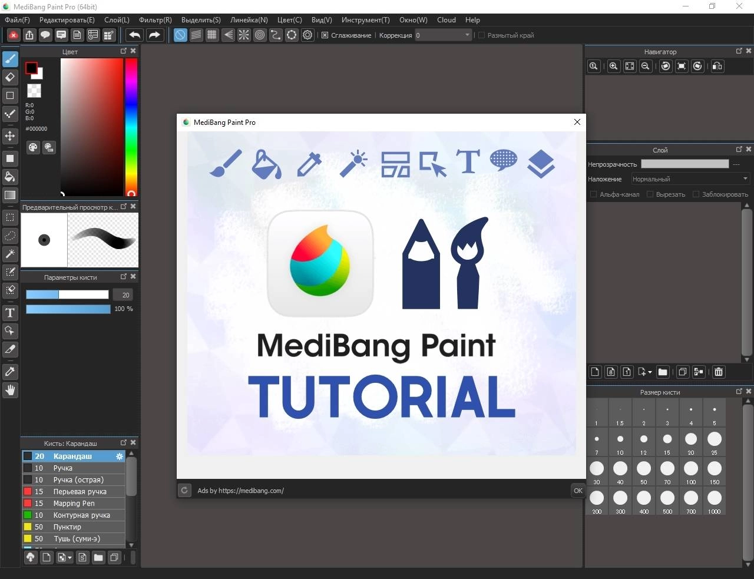Enable the concentric circle snap
This screenshot has width=754, height=579.
[x=260, y=35]
